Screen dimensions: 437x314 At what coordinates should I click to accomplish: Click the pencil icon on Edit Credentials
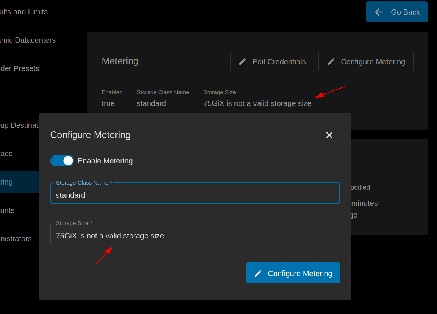tap(243, 61)
